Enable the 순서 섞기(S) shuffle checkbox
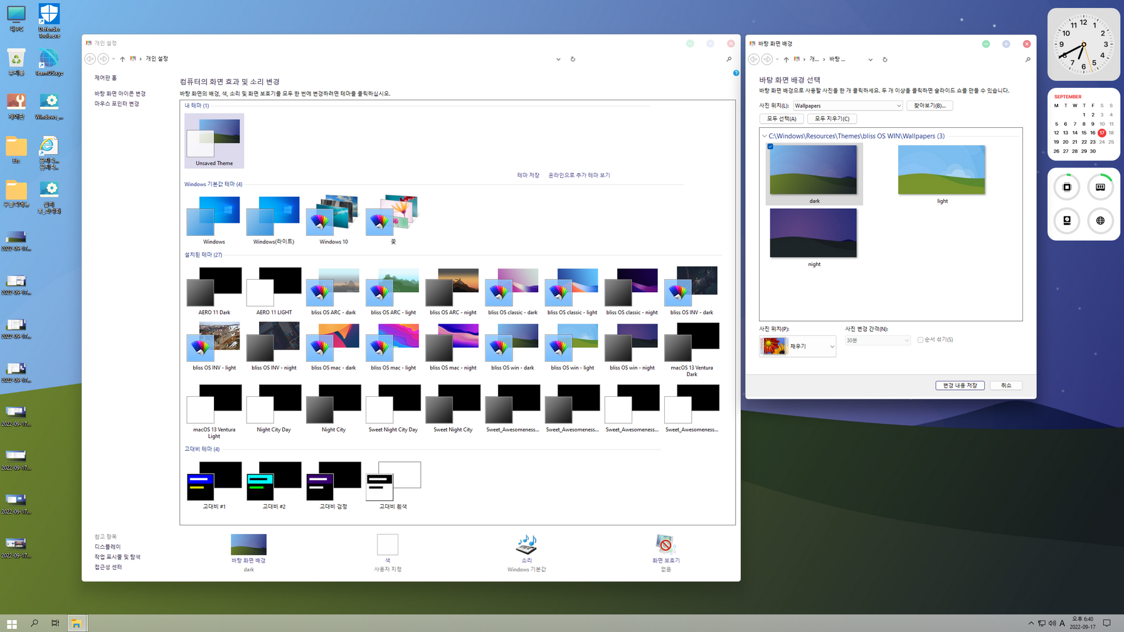This screenshot has height=632, width=1124. [x=920, y=340]
